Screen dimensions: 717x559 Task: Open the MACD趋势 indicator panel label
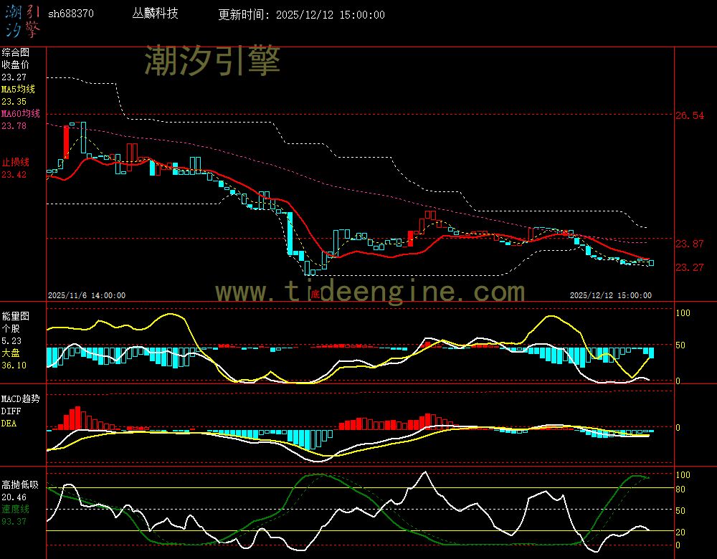[x=20, y=398]
